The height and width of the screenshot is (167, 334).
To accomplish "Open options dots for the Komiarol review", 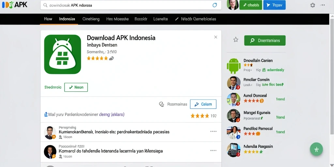I will pyautogui.click(x=213, y=151).
